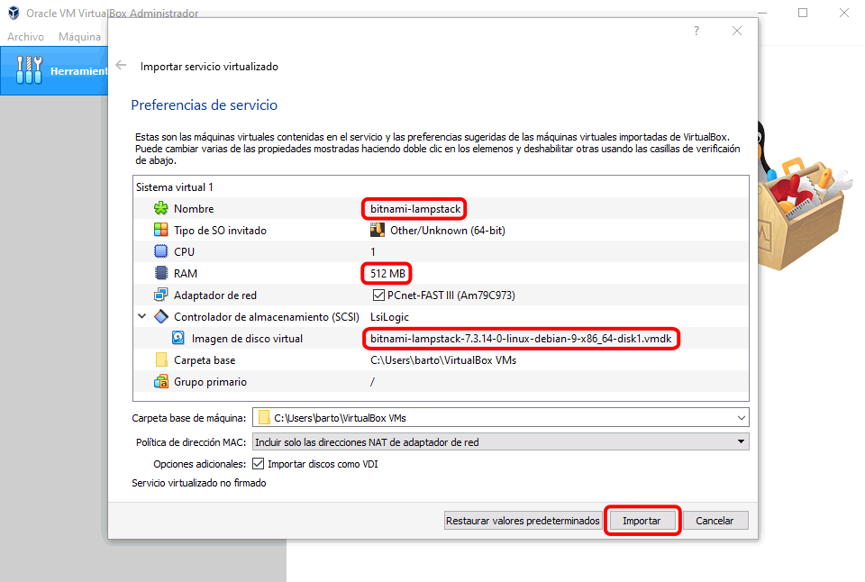Click the Other/Unknown OS type icon

point(378,230)
